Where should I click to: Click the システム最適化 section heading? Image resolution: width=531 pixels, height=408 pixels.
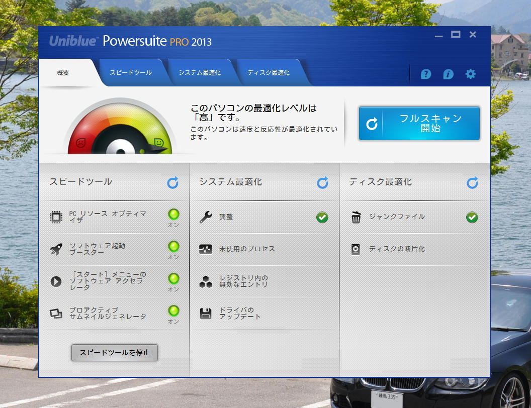point(231,182)
